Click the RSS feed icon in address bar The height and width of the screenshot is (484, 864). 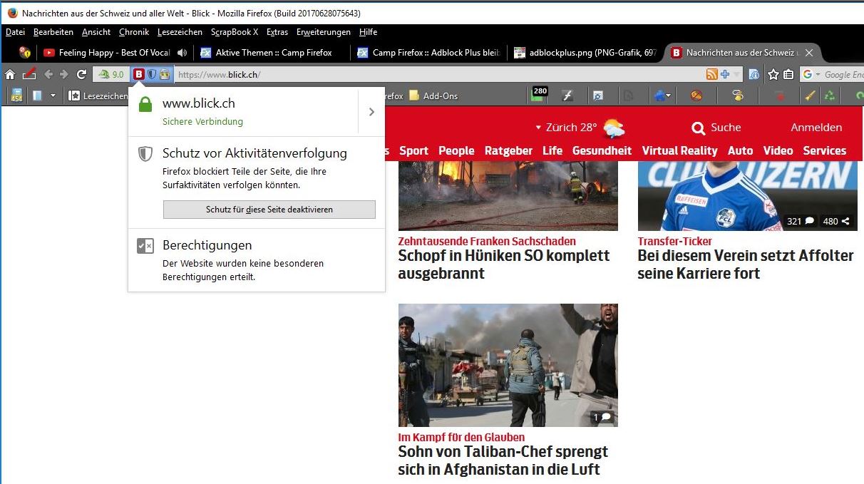click(x=711, y=74)
